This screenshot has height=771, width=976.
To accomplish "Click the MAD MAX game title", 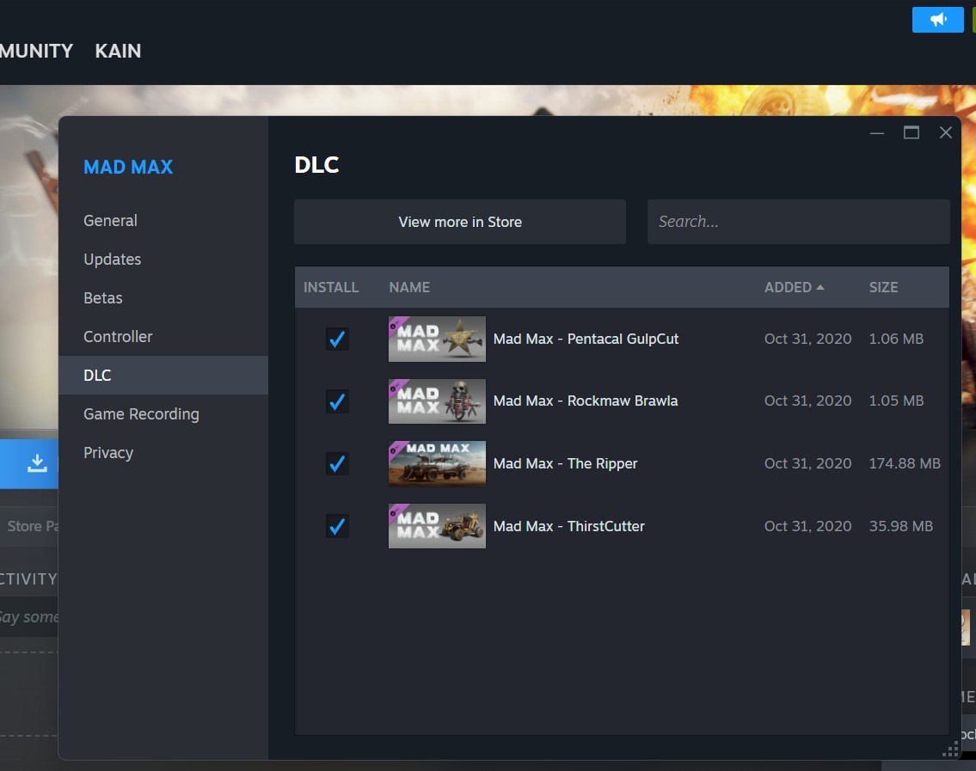I will pyautogui.click(x=128, y=167).
